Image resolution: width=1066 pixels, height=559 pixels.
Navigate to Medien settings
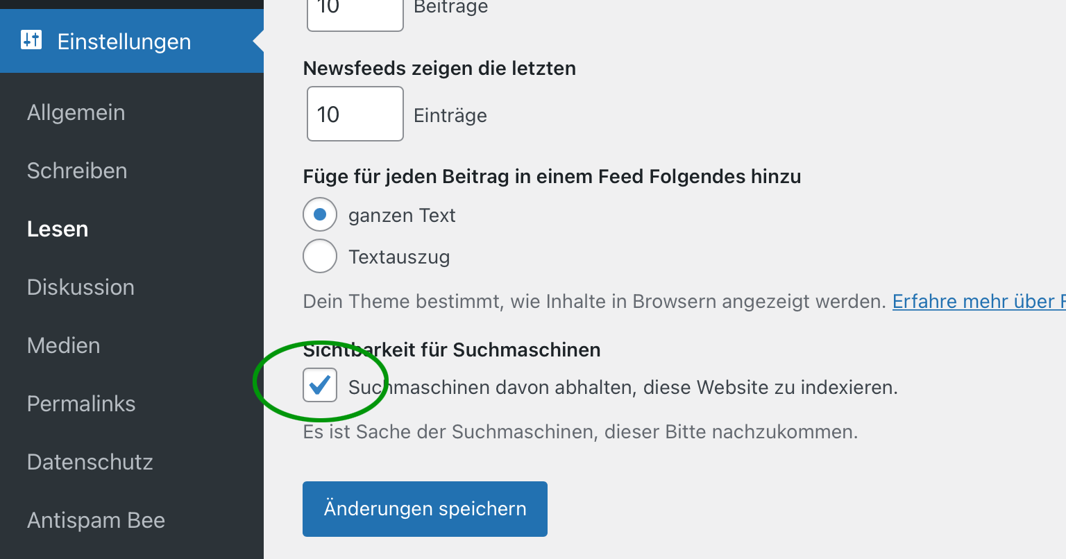(64, 345)
